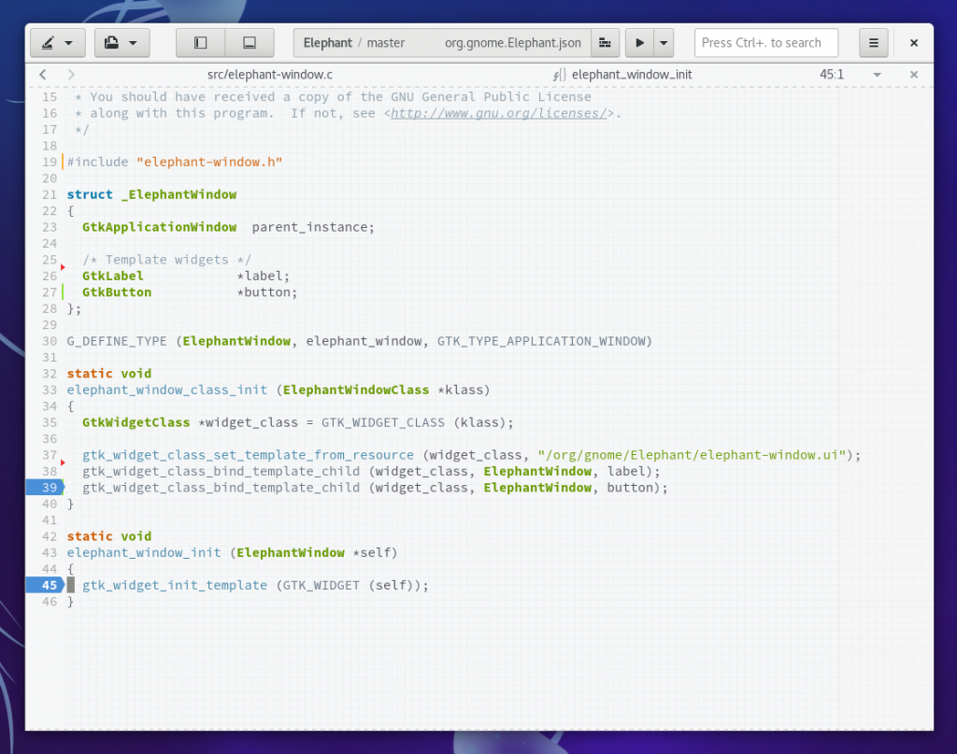Open the new document menu button

[x=121, y=43]
